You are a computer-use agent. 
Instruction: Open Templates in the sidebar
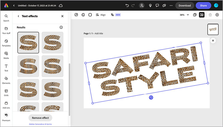click(x=6, y=43)
